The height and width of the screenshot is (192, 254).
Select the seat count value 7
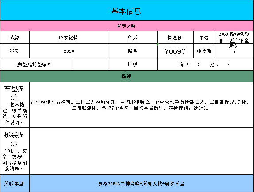coord(235,51)
